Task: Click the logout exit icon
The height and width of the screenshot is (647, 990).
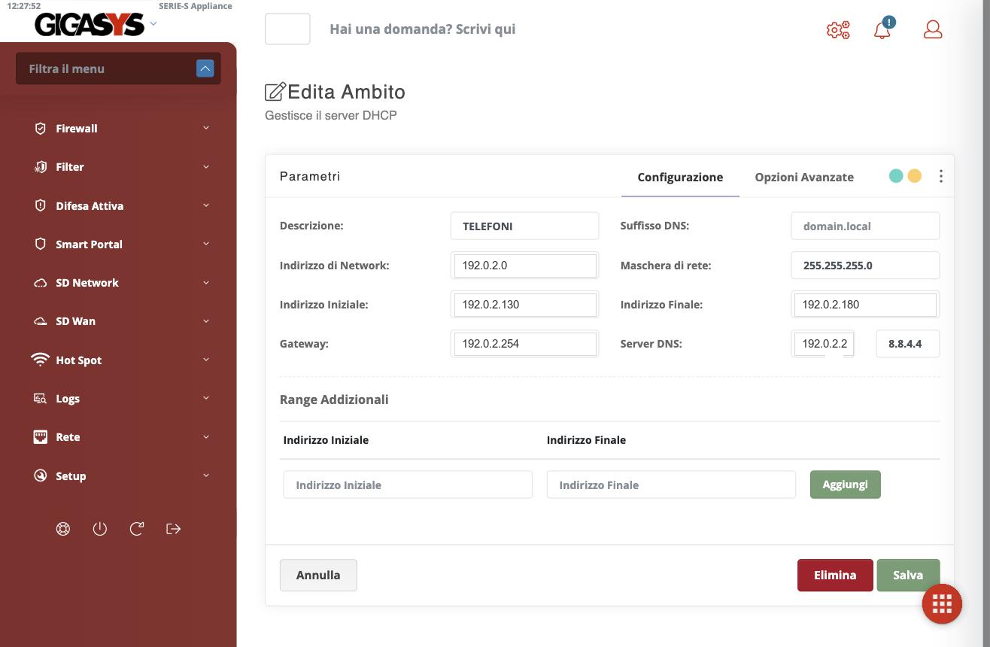Action: click(x=173, y=529)
